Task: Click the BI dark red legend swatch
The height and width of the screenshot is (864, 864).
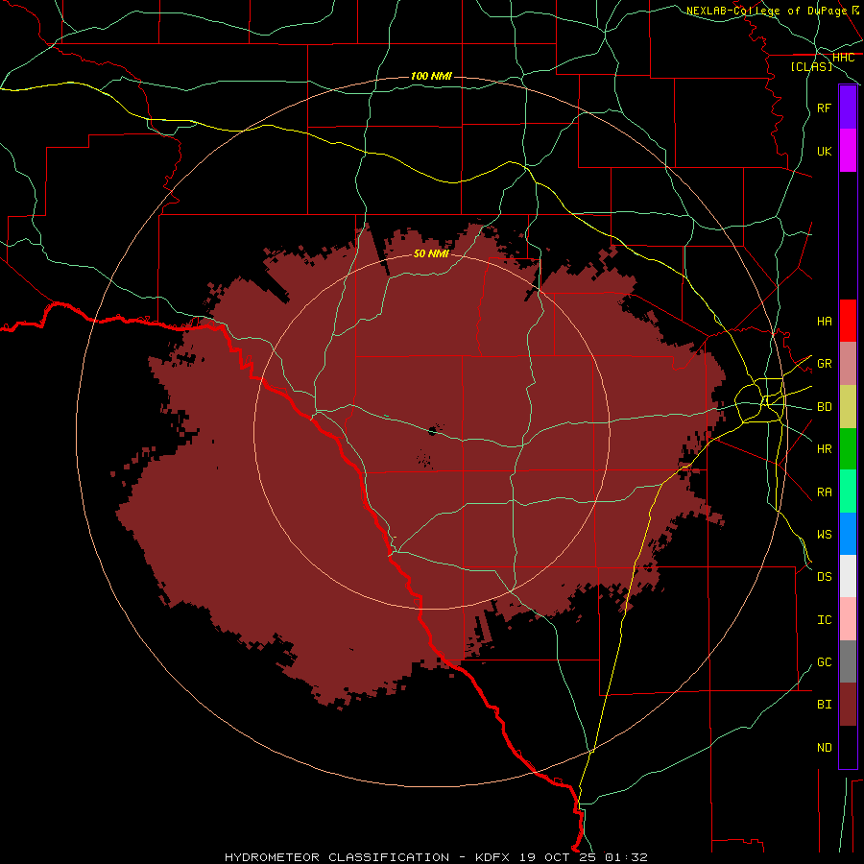Action: 848,705
